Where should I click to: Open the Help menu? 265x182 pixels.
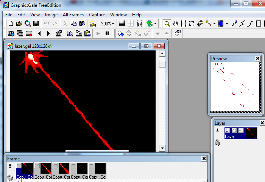tap(137, 15)
